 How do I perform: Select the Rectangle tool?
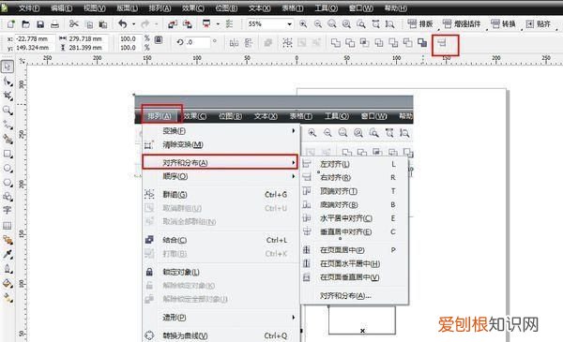(8, 154)
